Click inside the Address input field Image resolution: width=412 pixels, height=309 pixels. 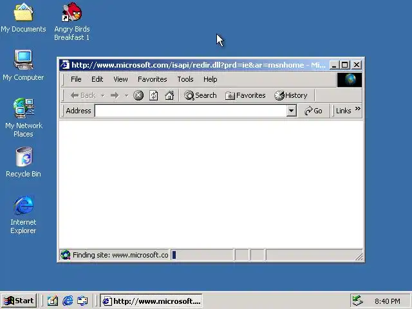click(191, 111)
